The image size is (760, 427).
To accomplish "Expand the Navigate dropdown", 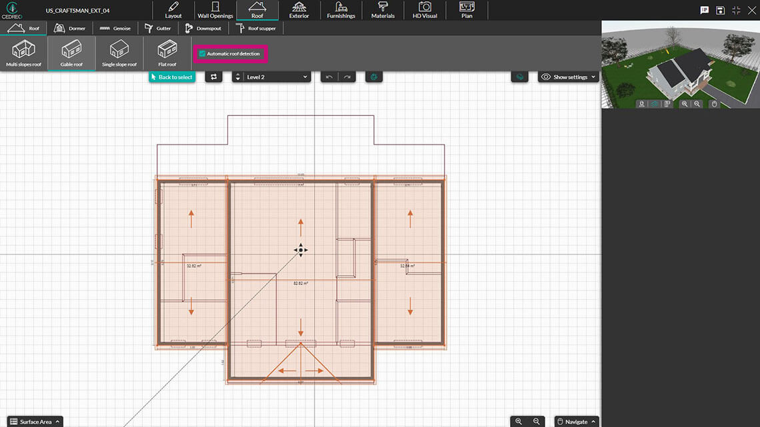I will click(x=575, y=421).
